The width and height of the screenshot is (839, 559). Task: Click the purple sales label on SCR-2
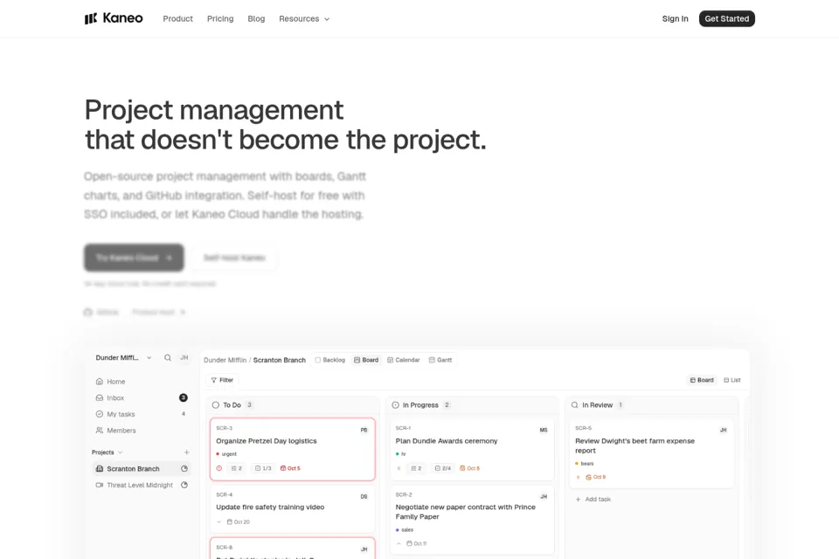tap(405, 530)
